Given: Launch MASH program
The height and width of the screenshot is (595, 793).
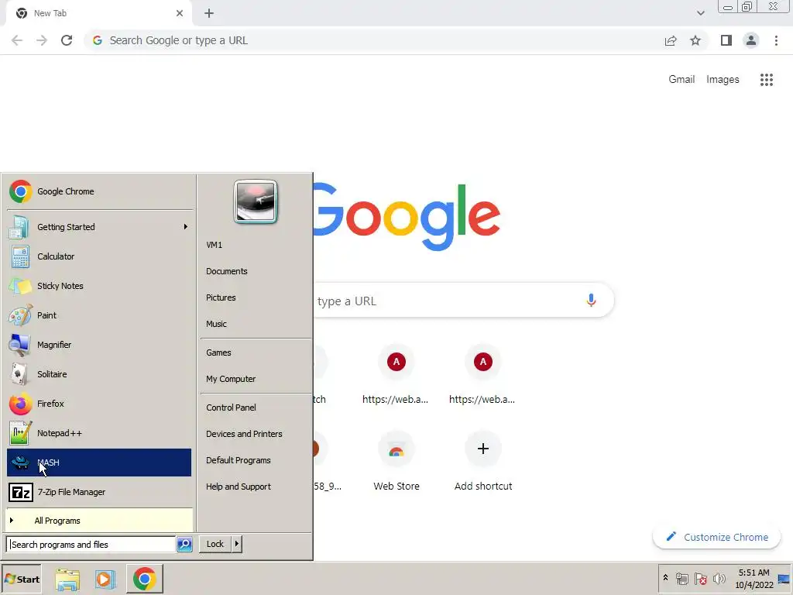Looking at the screenshot, I should click(x=99, y=463).
